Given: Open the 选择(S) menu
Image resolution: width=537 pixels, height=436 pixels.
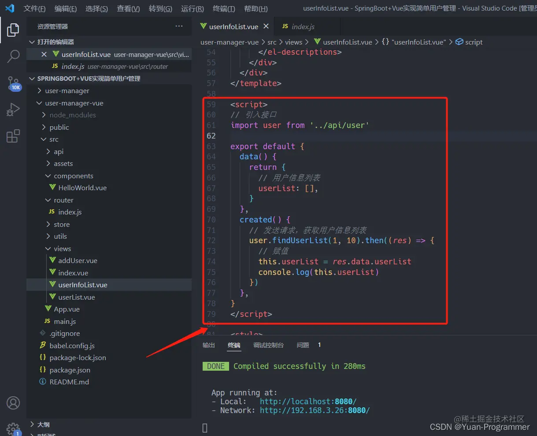Looking at the screenshot, I should click(96, 9).
